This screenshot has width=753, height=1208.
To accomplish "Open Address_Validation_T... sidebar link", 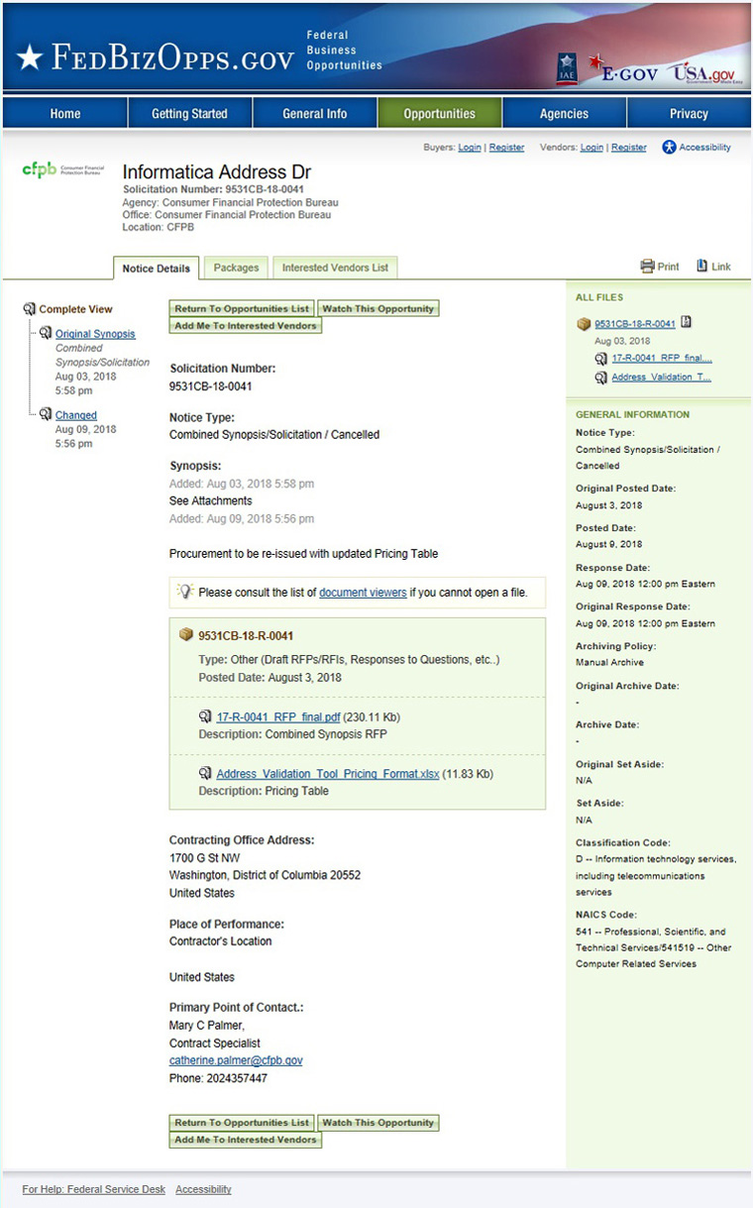I will click(661, 378).
